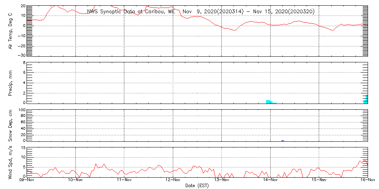Select the 13-Nov date tick label

(x=222, y=180)
